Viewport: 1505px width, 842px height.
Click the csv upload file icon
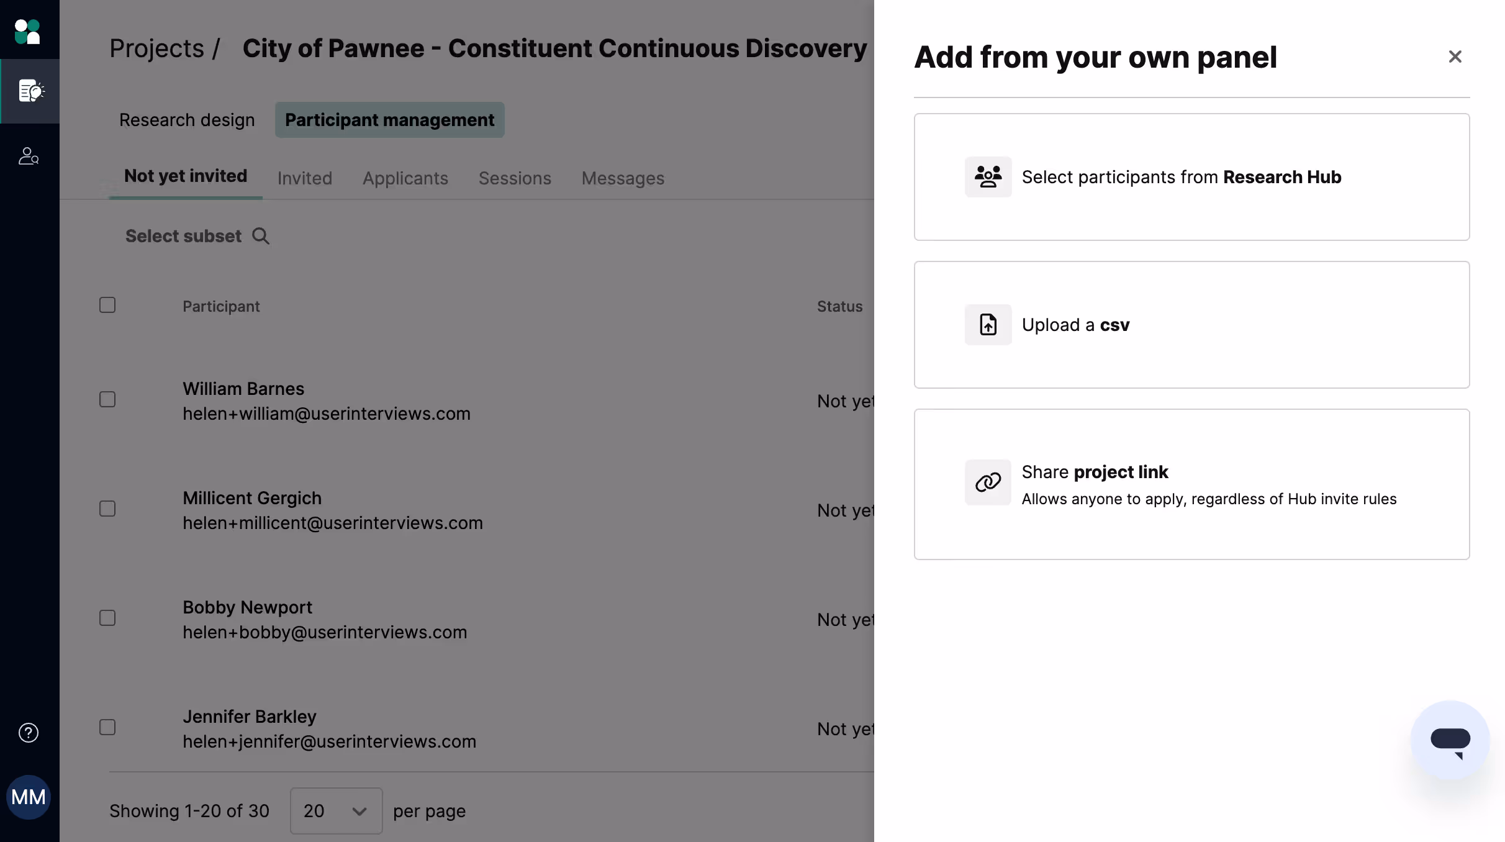pyautogui.click(x=988, y=325)
